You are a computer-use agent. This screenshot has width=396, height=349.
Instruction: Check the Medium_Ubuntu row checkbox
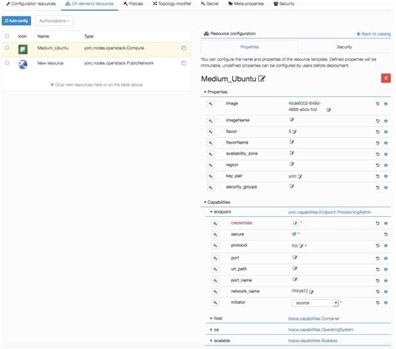pos(8,48)
